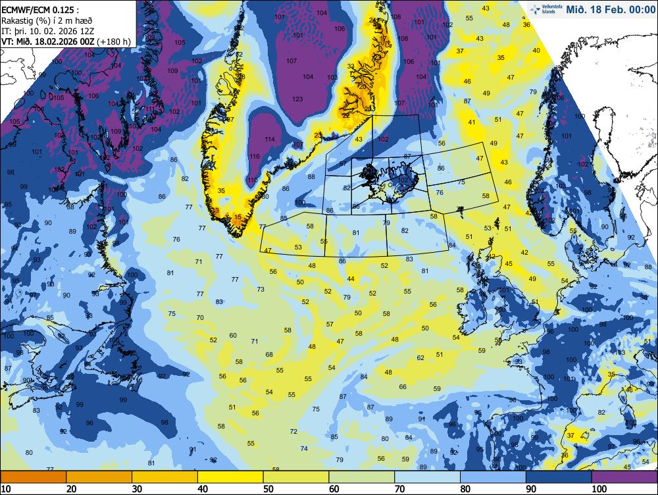Click the '72' humidity value on the map
The image size is (658, 495).
(293, 431)
